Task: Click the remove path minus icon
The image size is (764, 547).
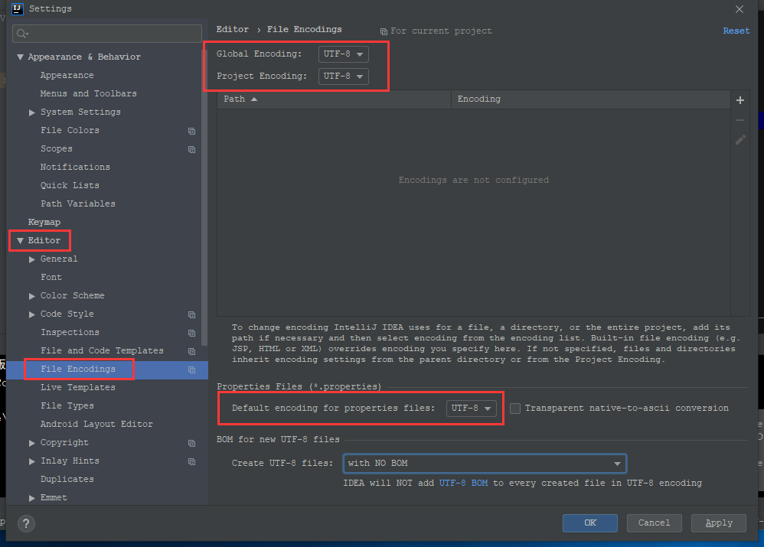Action: pyautogui.click(x=740, y=120)
